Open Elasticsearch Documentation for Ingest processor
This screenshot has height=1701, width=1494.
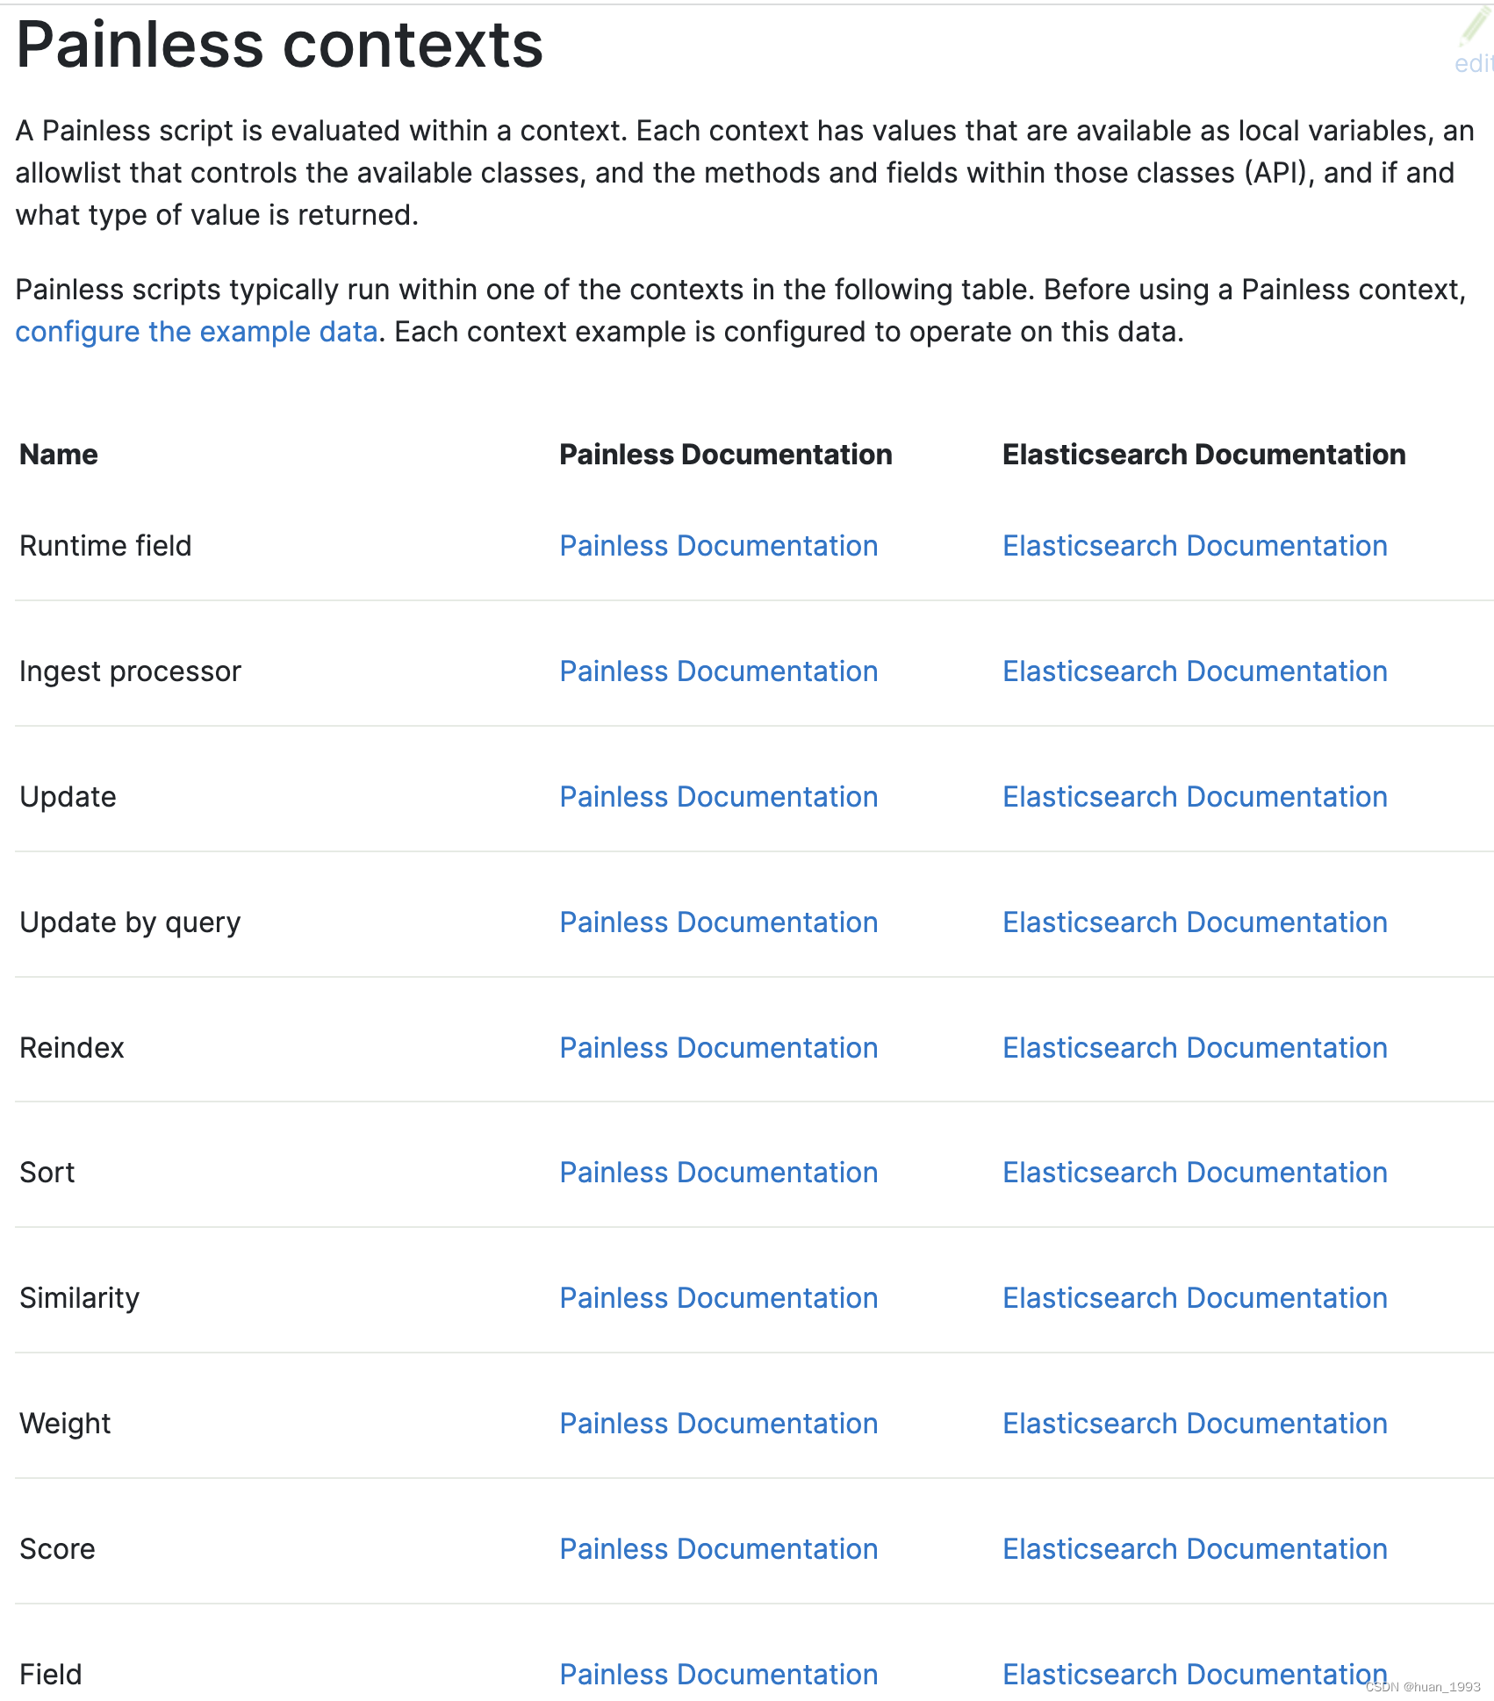[x=1194, y=671]
